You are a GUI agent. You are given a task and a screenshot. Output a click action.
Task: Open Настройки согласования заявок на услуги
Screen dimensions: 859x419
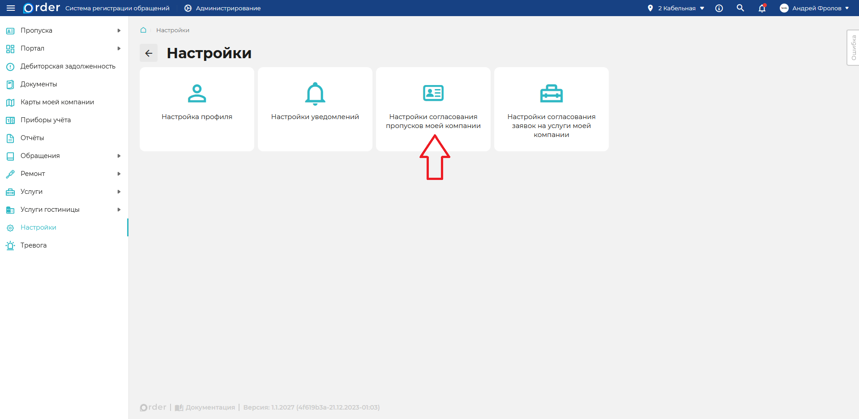(551, 109)
